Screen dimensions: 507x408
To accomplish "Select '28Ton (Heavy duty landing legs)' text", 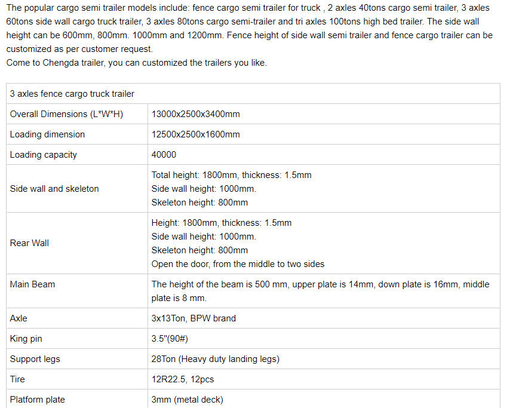I will click(x=216, y=359).
